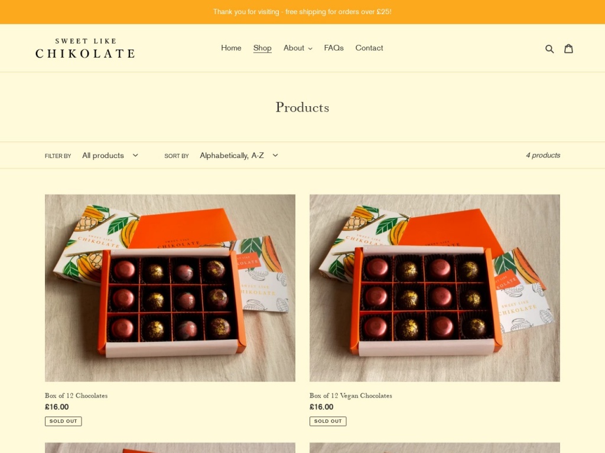This screenshot has width=605, height=453.
Task: Click Sold Out badge under Vegan Chocolates
Action: tap(328, 421)
